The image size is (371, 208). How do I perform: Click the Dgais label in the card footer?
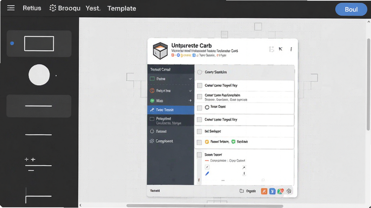[251, 191]
